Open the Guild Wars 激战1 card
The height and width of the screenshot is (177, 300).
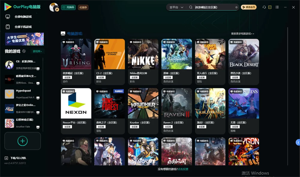[x=210, y=111]
